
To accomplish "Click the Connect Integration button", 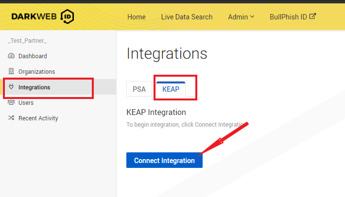I will click(164, 160).
